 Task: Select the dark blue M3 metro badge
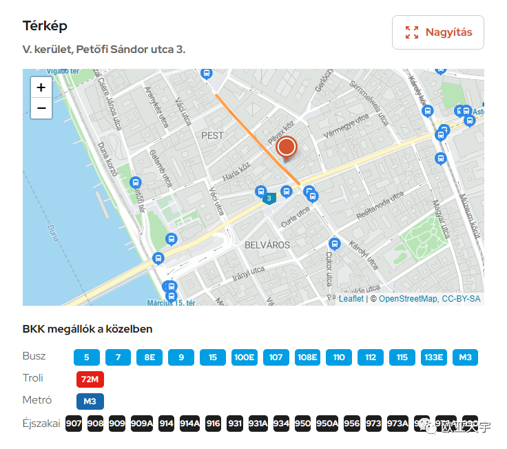click(90, 401)
